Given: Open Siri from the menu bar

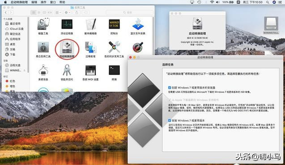Looking at the screenshot, I should click(x=274, y=2).
